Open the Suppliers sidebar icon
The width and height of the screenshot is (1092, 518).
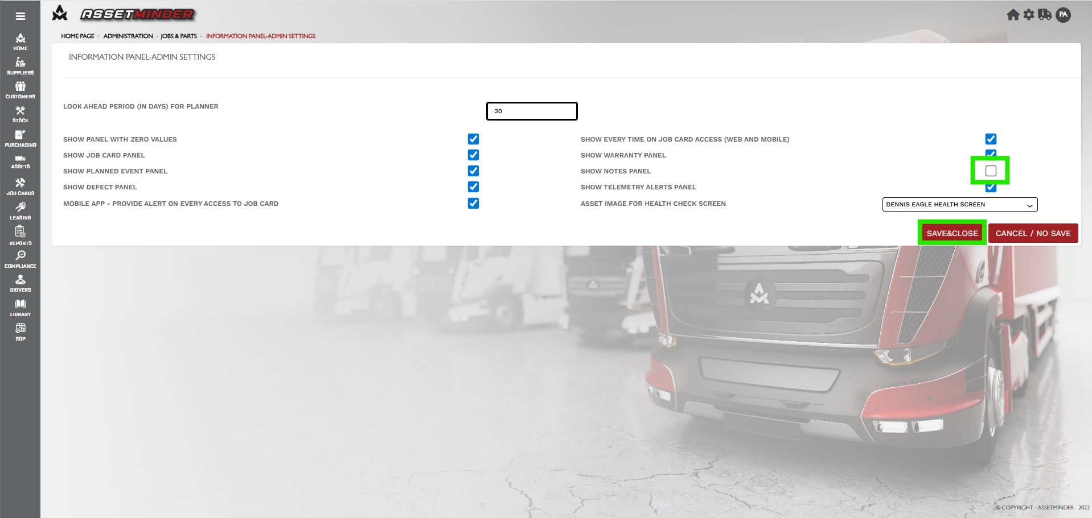[20, 66]
